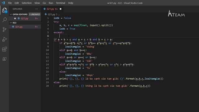This screenshot has width=199, height=112.
Task: Click 'except:' keyword on line 5
Action: point(58,32)
